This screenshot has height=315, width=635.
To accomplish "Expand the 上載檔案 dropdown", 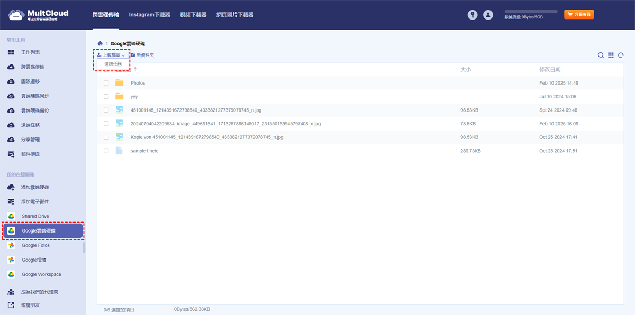I will coord(111,55).
